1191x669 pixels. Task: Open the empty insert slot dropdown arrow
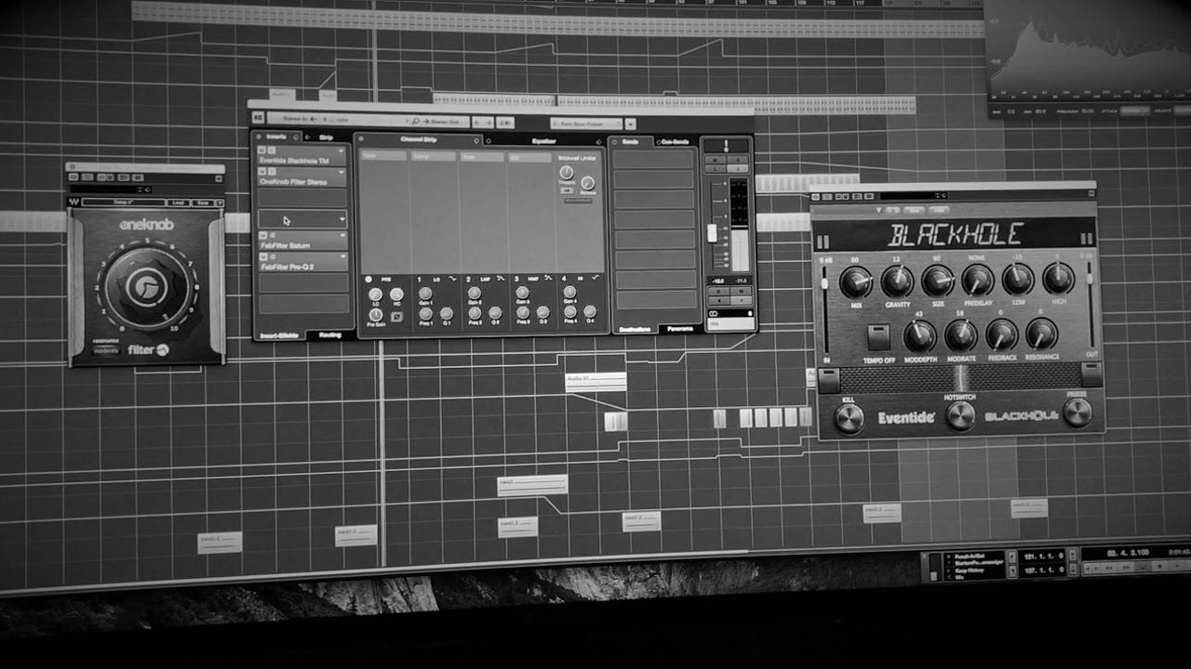pyautogui.click(x=342, y=219)
